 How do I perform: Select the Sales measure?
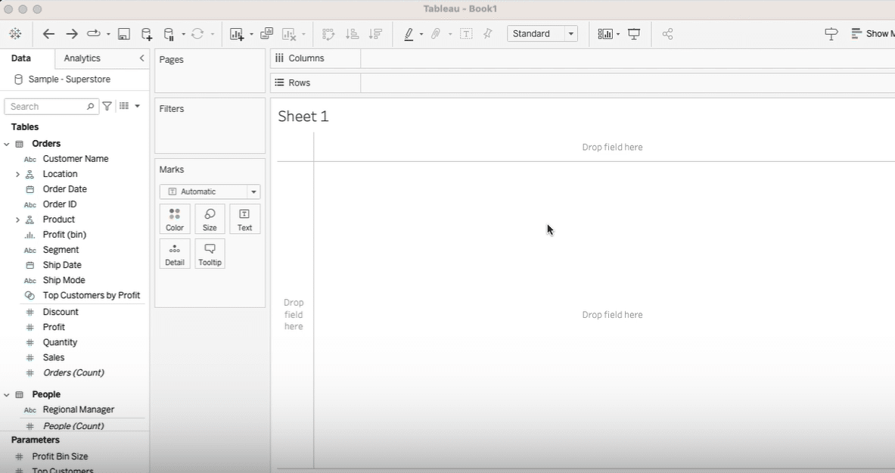[x=54, y=358]
